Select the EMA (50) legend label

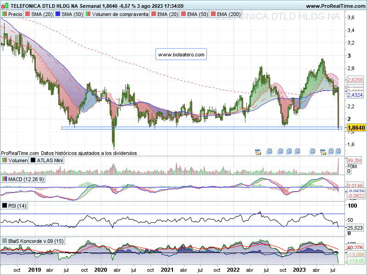point(198,14)
